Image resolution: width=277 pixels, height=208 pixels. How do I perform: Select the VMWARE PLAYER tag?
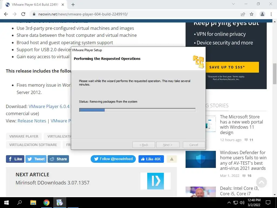24,136
